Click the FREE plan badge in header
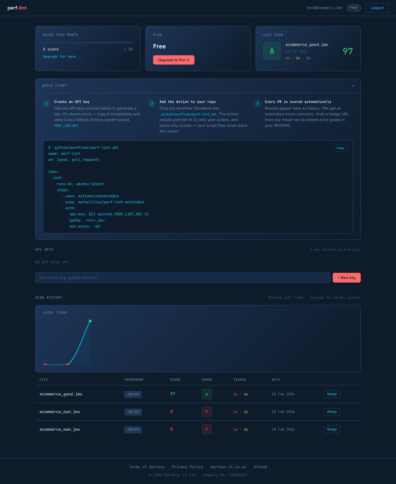Image resolution: width=396 pixels, height=484 pixels. 354,8
